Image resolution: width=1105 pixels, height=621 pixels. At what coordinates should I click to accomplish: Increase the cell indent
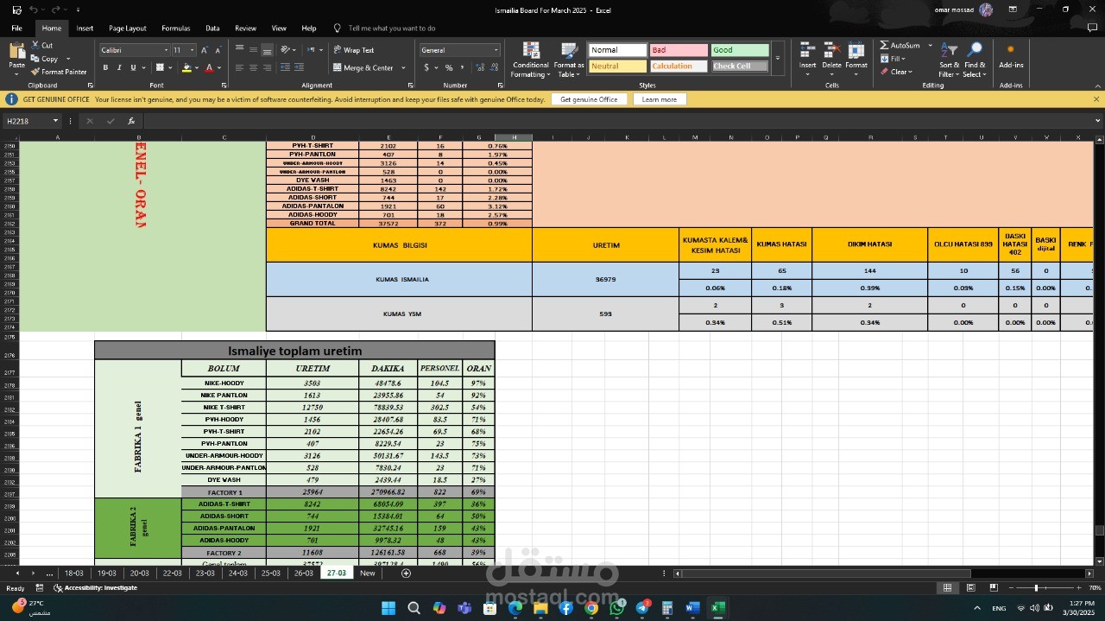click(299, 67)
